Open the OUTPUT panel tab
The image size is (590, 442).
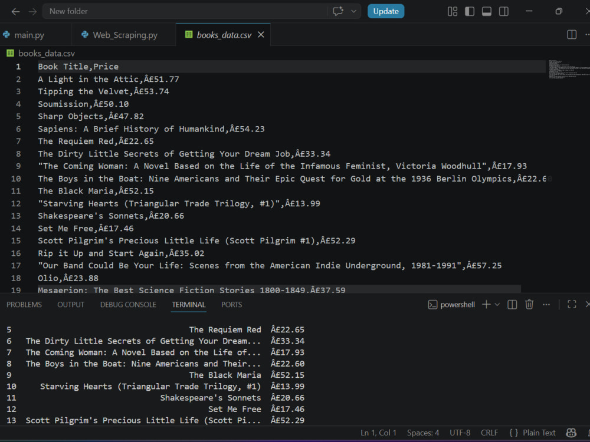pos(71,305)
